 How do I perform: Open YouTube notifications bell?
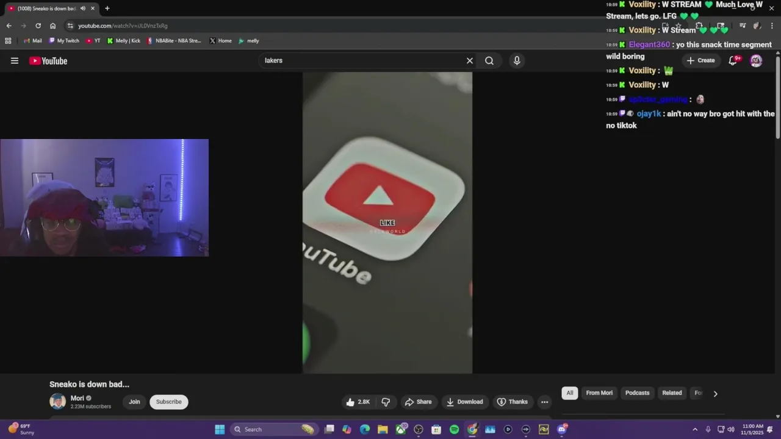[733, 60]
